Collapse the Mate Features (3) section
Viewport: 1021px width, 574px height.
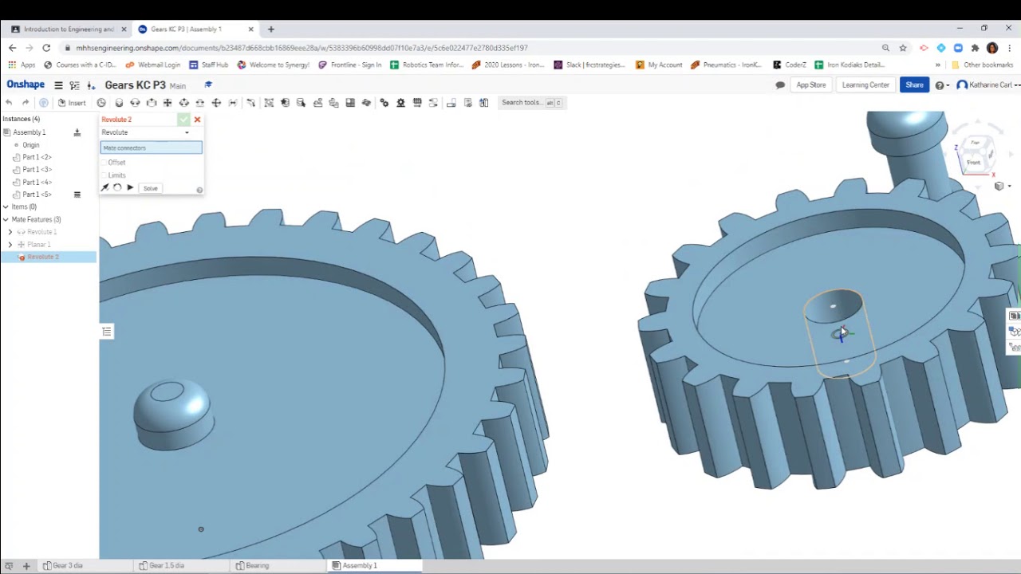tap(6, 219)
